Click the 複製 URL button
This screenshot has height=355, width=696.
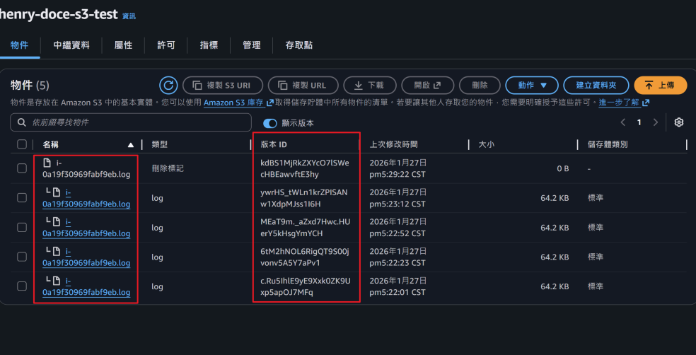click(303, 85)
